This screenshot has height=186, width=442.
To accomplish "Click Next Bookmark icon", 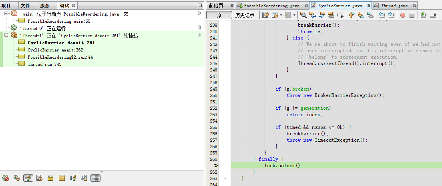I will (x=361, y=15).
